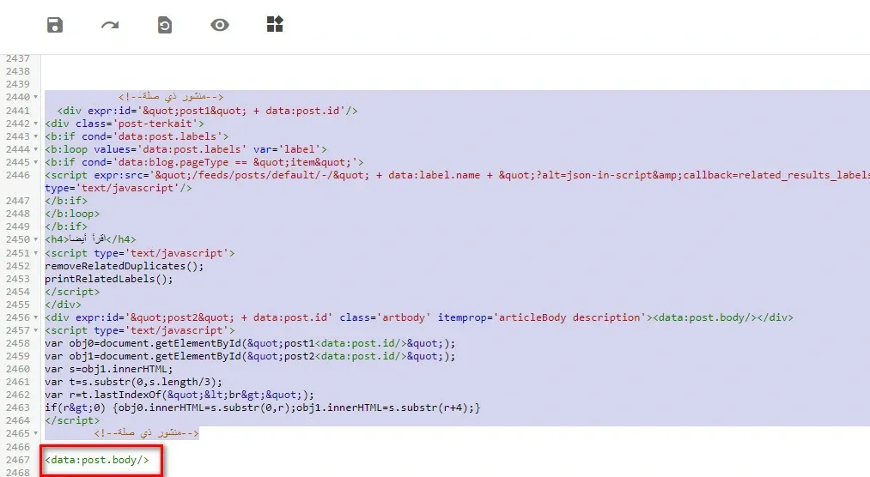Click the var s=obj1.innerHTML; line

[x=109, y=368]
